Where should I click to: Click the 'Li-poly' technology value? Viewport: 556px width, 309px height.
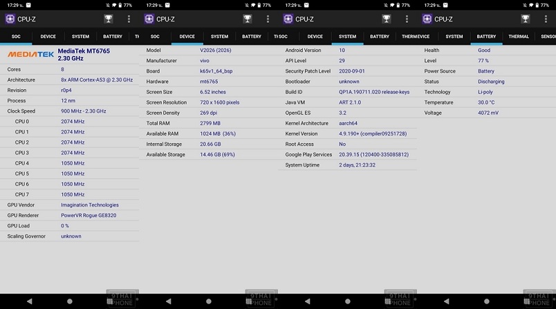485,92
